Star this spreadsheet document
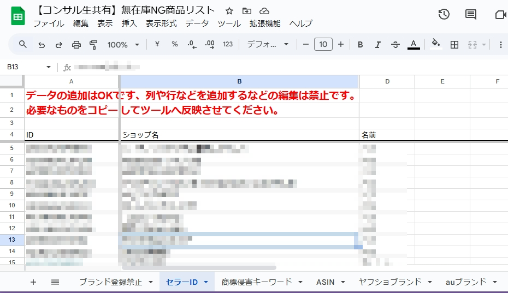This screenshot has width=508, height=293. tap(229, 11)
